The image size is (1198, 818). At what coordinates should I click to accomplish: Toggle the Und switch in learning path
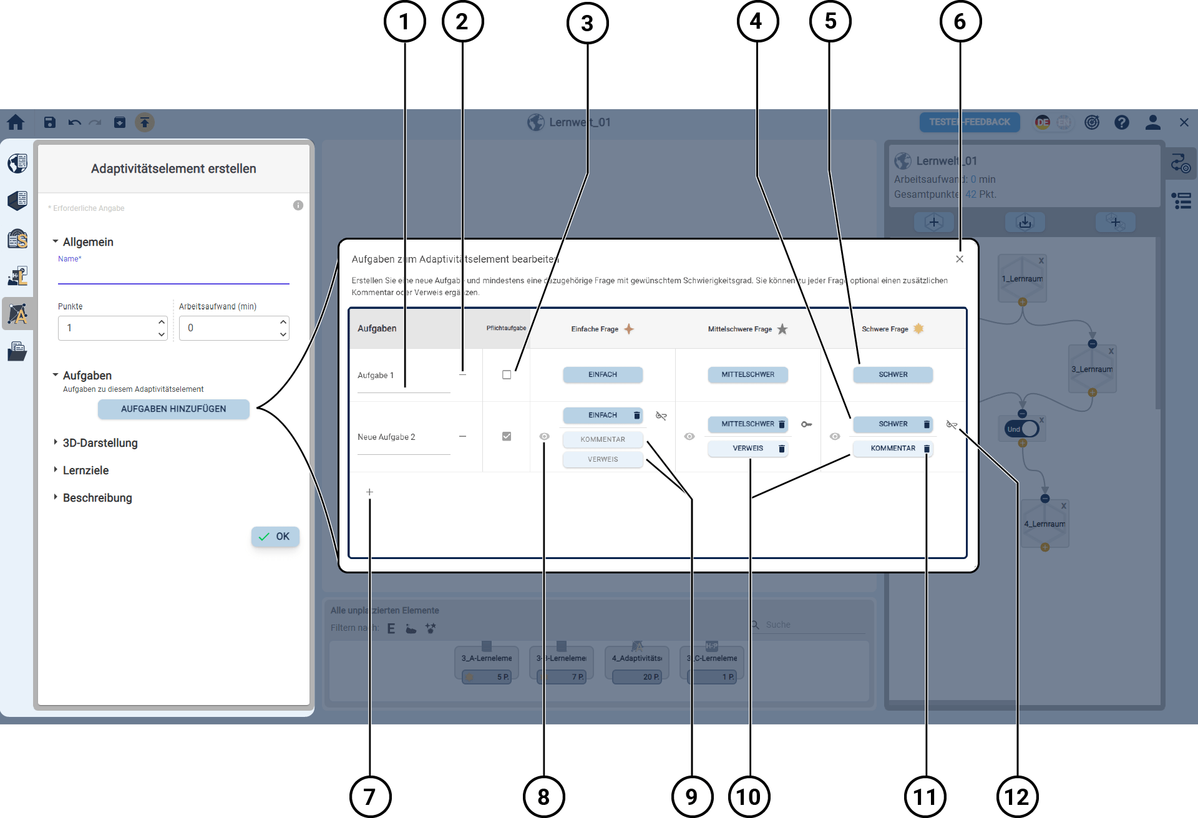coord(1022,429)
